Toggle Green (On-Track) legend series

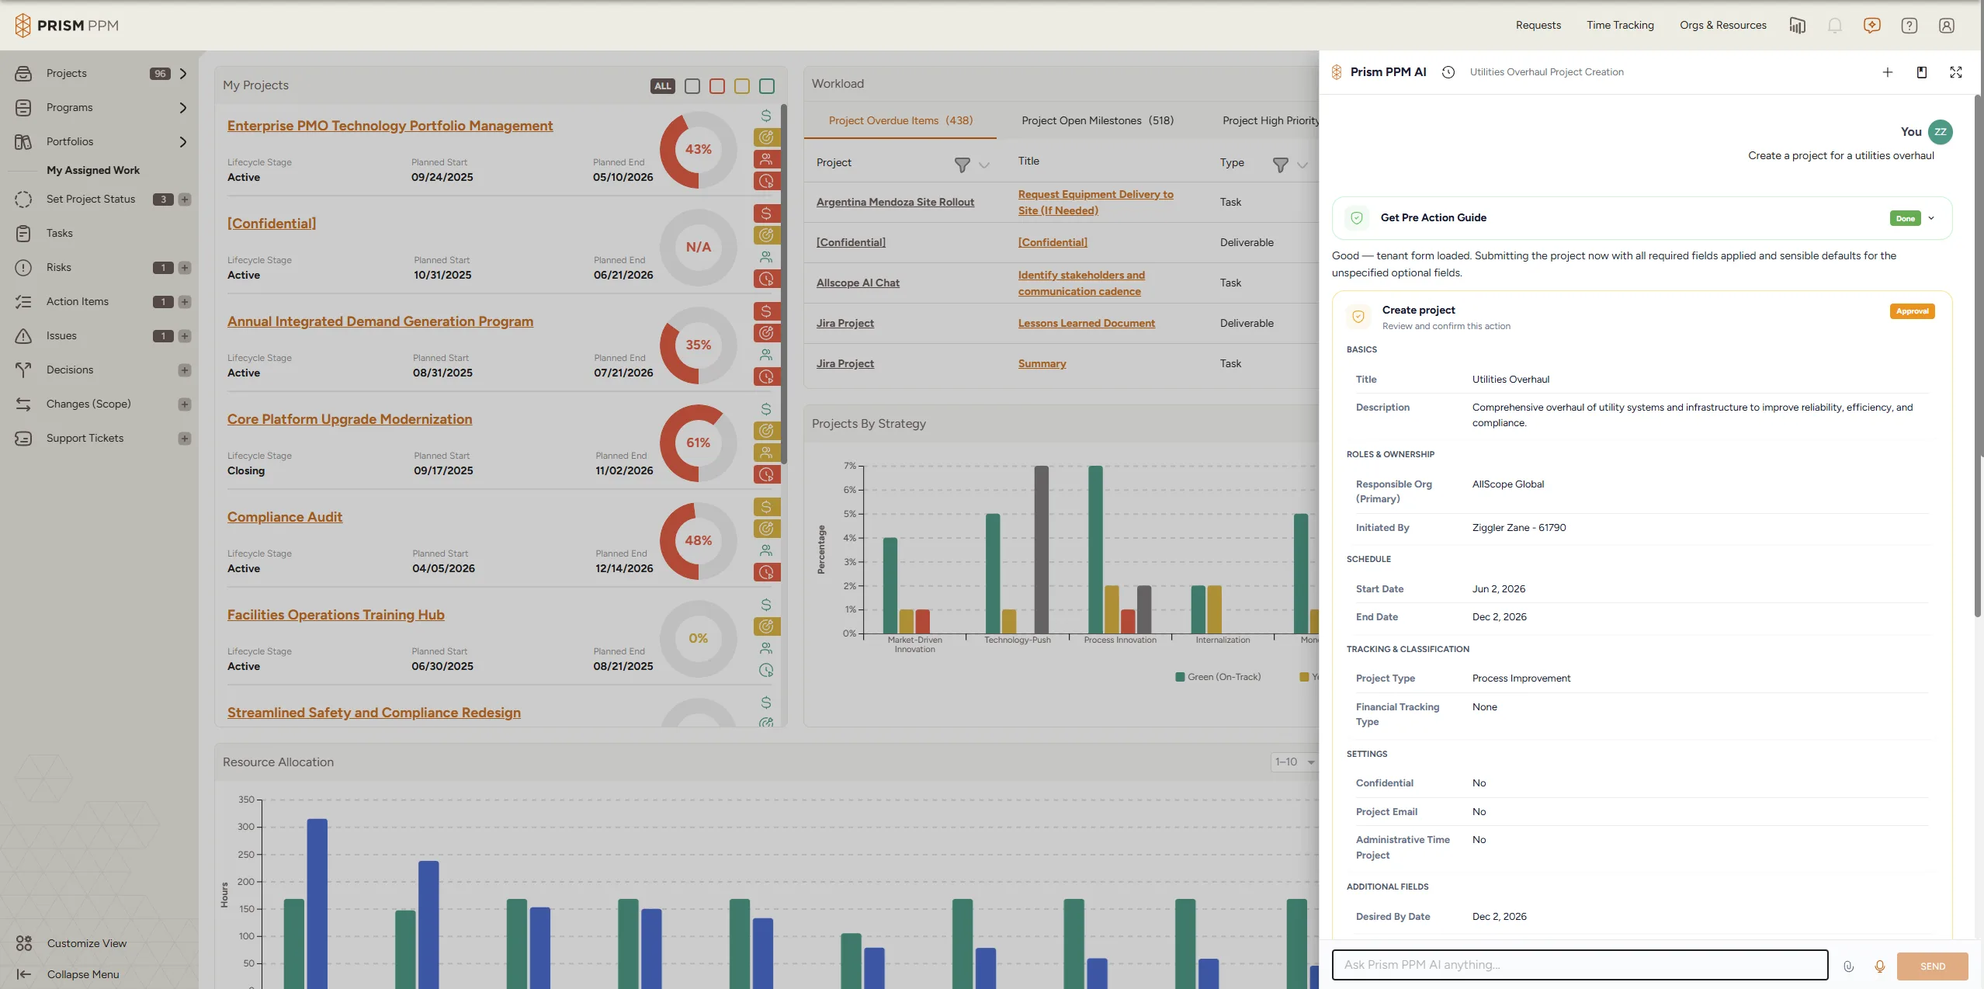point(1218,677)
